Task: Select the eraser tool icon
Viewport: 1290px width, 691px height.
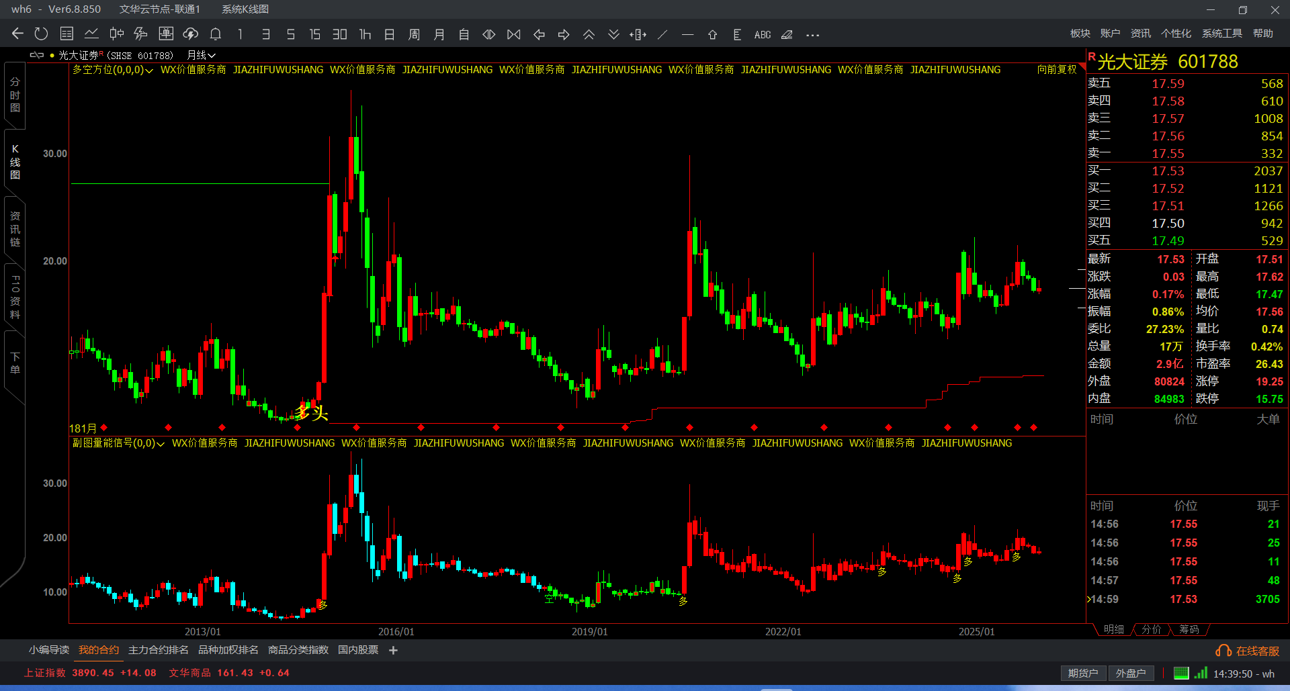Action: (x=787, y=34)
